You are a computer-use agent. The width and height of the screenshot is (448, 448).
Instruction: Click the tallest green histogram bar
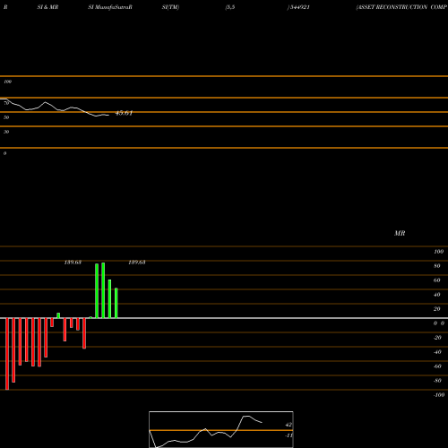click(103, 290)
